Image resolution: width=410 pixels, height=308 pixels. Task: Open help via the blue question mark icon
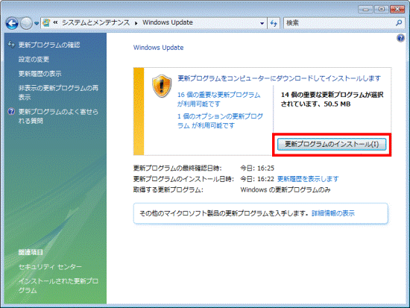[400, 39]
